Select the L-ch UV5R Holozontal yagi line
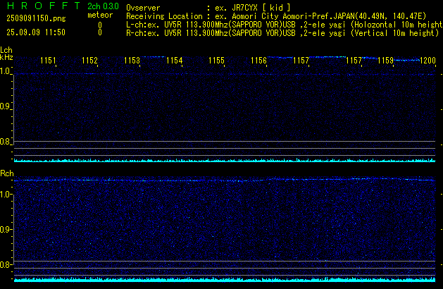443x289 pixels. coord(285,25)
